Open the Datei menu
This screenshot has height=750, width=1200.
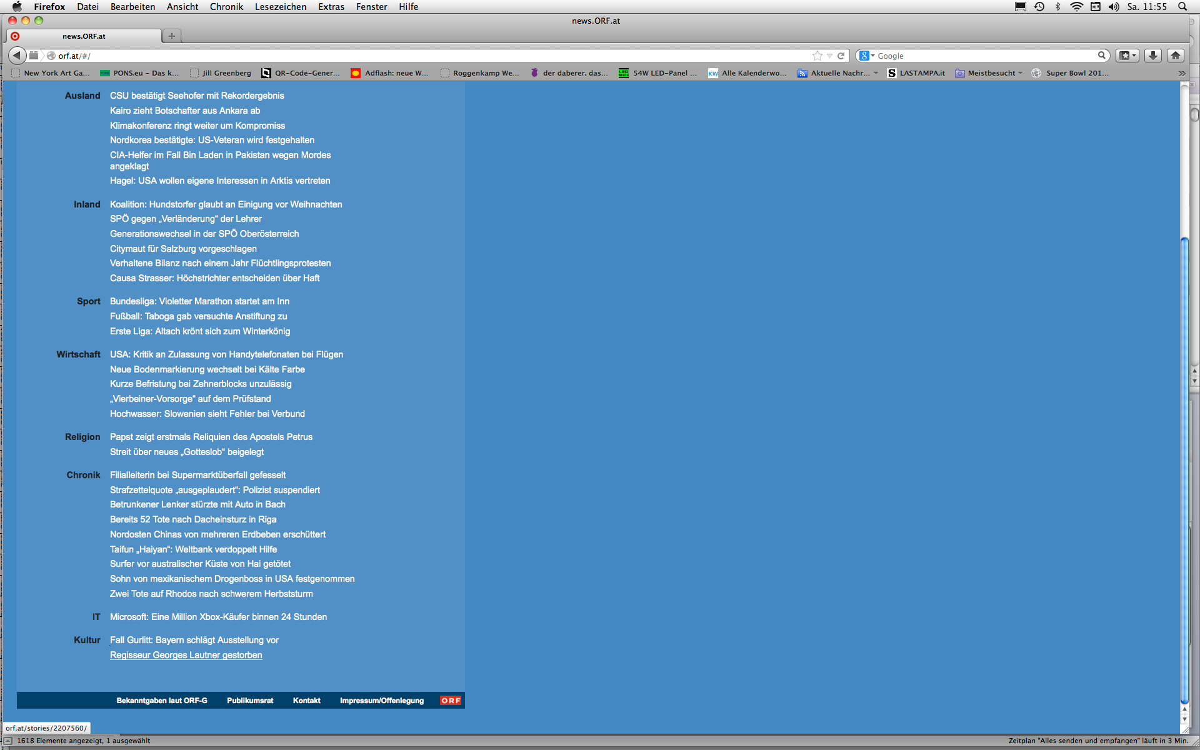(x=87, y=6)
